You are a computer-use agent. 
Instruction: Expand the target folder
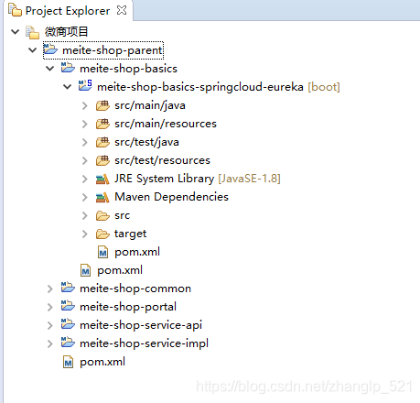pos(85,234)
